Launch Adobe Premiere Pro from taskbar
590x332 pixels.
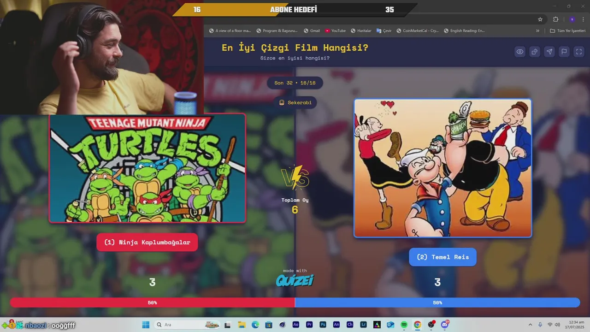tap(309, 325)
